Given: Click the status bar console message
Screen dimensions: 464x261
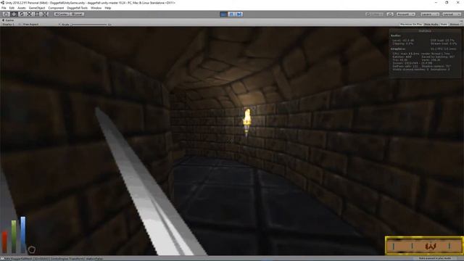Looking at the screenshot, I should click(52, 259).
